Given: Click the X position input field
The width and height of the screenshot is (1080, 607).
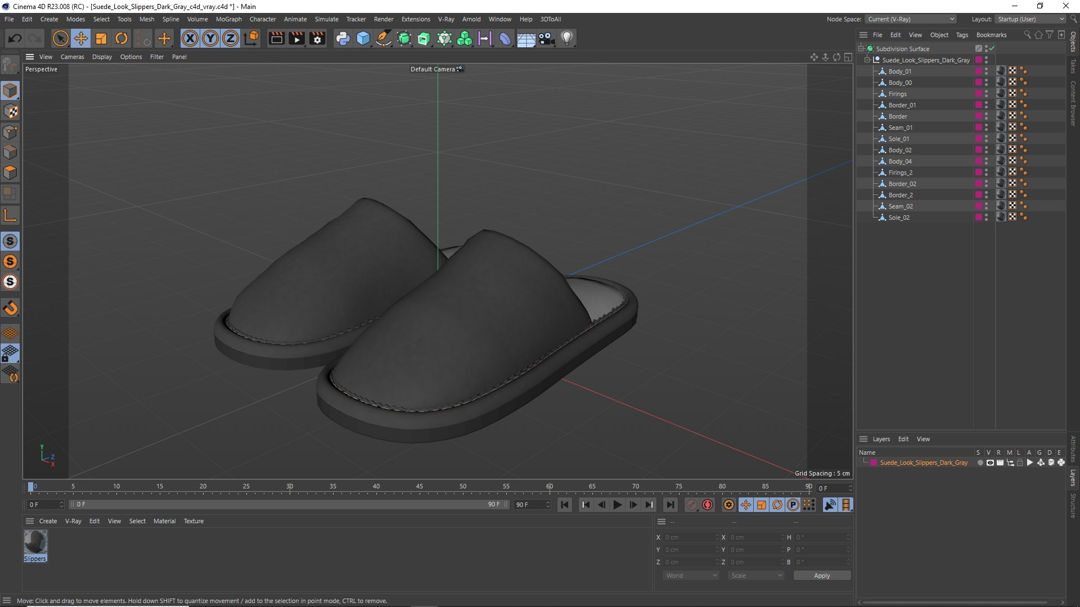Looking at the screenshot, I should point(691,537).
